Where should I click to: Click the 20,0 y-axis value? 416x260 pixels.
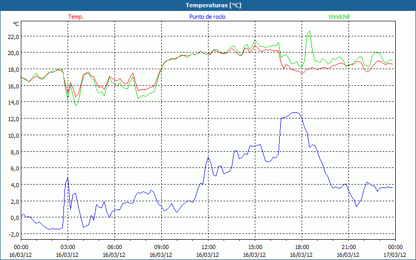pyautogui.click(x=14, y=53)
